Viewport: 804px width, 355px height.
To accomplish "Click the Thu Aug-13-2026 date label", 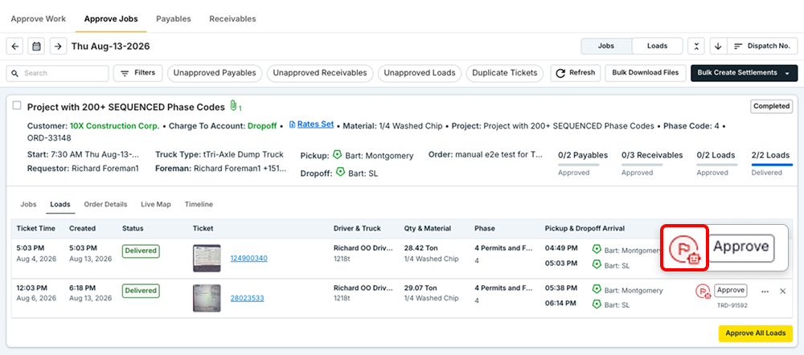I will pos(110,46).
